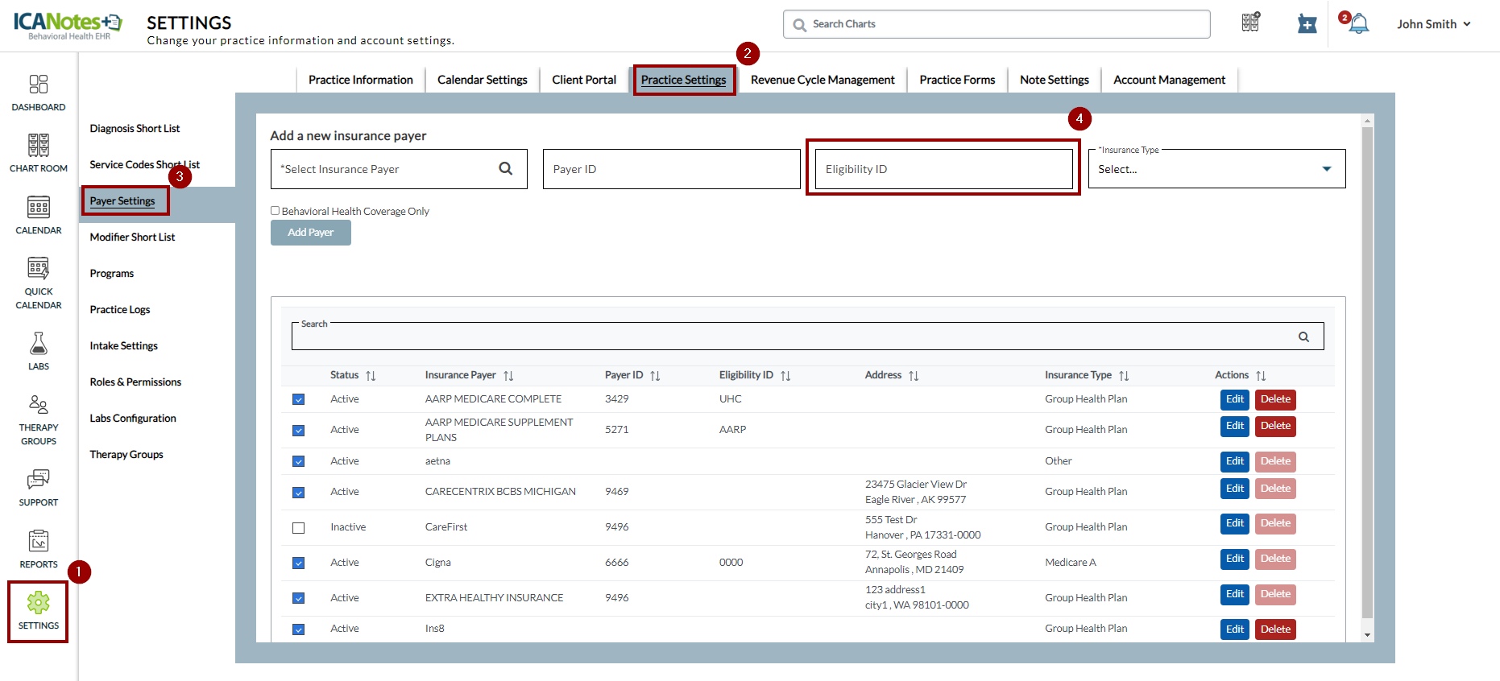Image resolution: width=1500 pixels, height=681 pixels.
Task: Click the notification bell icon
Action: point(1359,24)
